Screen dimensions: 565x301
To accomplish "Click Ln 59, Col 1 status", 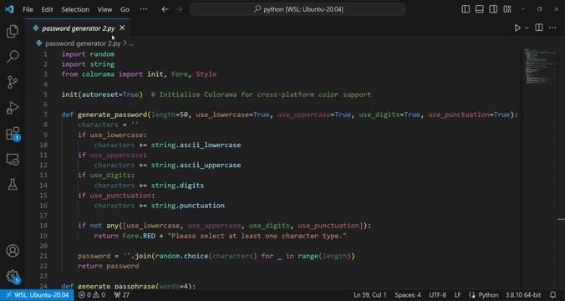I will tap(370, 295).
